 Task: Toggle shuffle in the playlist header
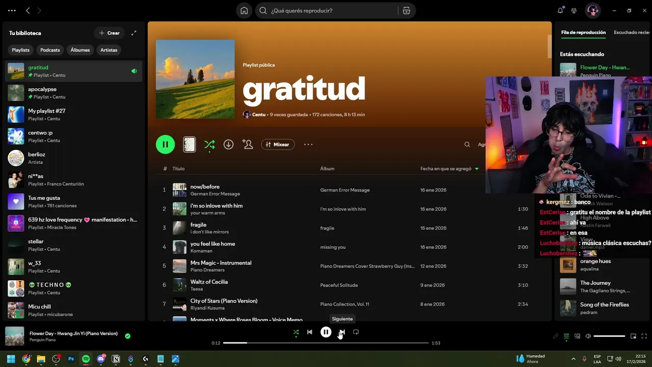point(209,145)
